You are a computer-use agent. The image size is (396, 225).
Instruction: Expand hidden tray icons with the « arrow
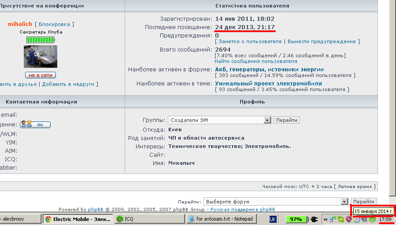click(x=326, y=219)
